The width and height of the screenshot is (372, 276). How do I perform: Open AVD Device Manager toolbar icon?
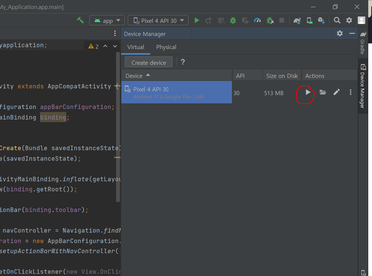pos(309,21)
